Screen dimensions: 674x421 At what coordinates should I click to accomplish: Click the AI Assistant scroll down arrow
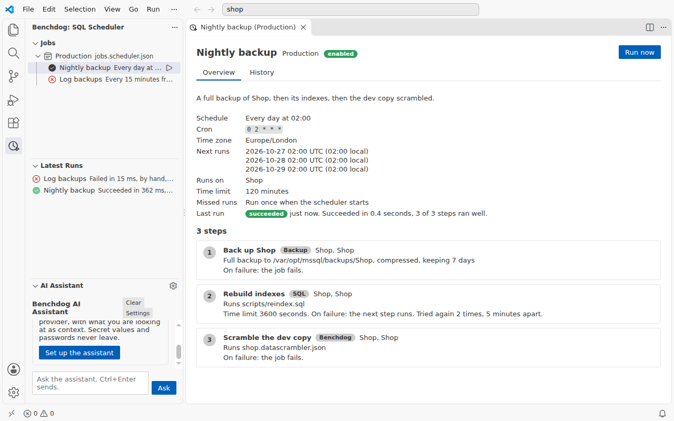[x=179, y=363]
